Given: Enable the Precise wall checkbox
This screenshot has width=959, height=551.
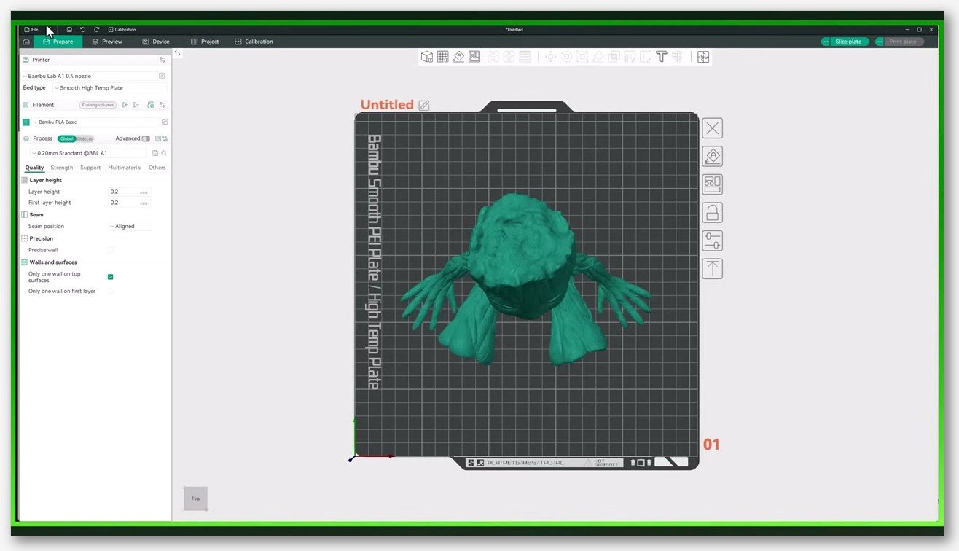Looking at the screenshot, I should [x=110, y=250].
